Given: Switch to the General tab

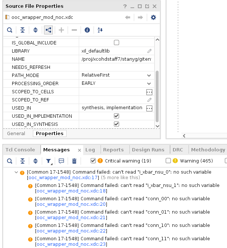Looking at the screenshot, I should 16,134.
